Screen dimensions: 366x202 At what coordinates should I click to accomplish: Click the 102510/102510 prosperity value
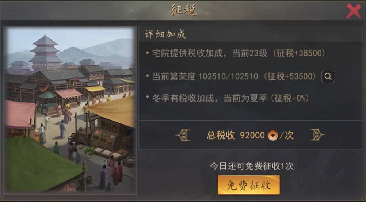[228, 77]
